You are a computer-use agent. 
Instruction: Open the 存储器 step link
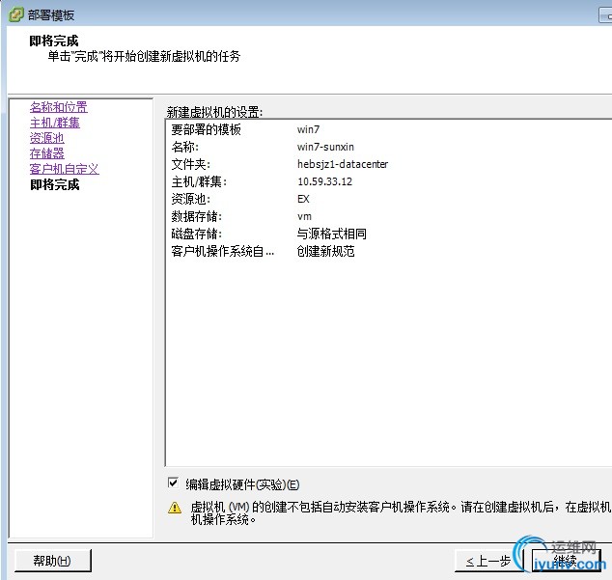(x=47, y=153)
